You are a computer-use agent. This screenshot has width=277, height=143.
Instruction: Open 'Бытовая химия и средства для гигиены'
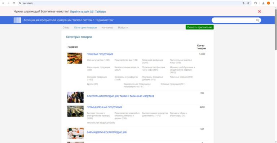coord(155,114)
